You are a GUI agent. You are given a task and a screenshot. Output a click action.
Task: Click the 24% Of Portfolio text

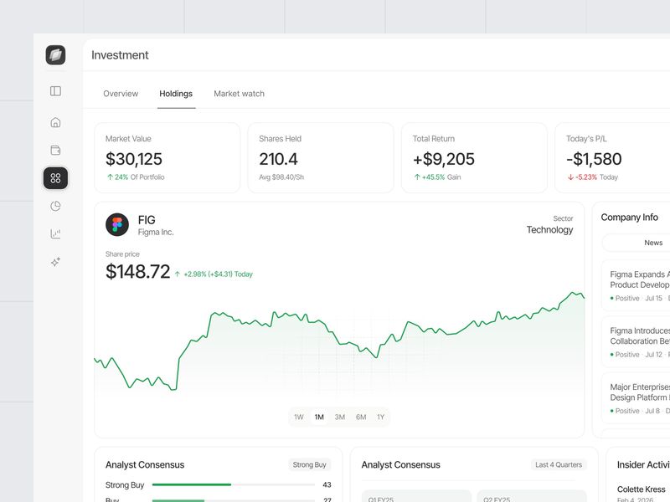click(136, 177)
